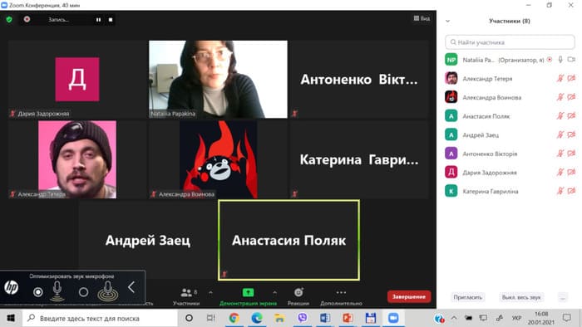Open the Reactions emoji menu
The height and width of the screenshot is (327, 582).
tap(298, 293)
